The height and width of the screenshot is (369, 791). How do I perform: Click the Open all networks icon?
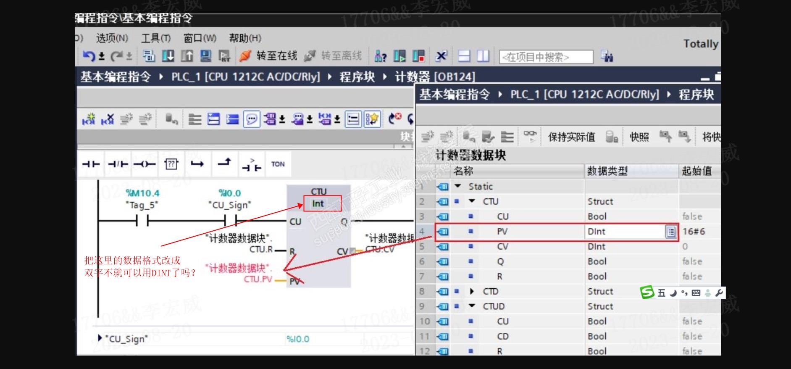pos(214,119)
